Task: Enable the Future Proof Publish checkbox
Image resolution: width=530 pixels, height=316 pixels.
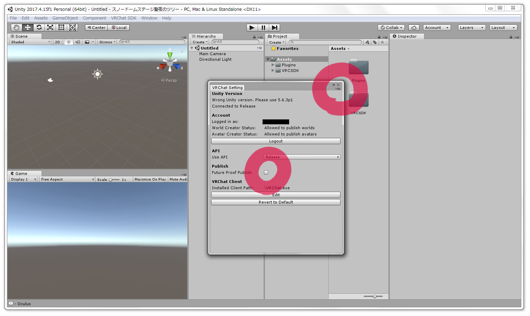Action: (x=266, y=172)
